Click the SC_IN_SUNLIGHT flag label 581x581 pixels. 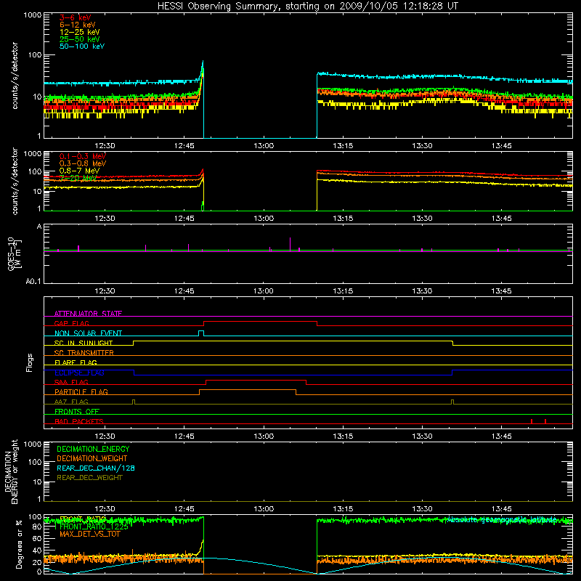pos(84,343)
